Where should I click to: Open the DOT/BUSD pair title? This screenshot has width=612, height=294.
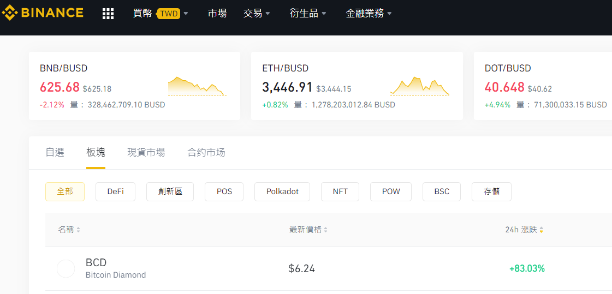(x=508, y=69)
